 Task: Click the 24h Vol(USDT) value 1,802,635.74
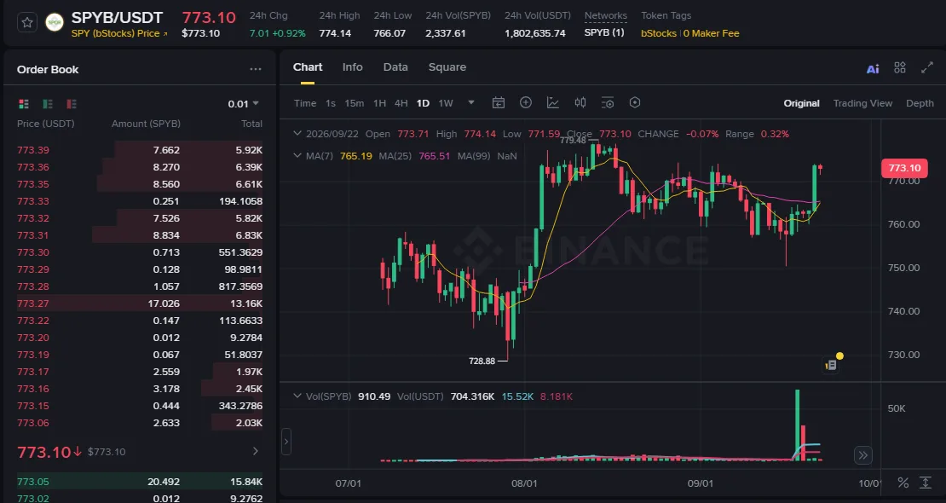click(x=535, y=33)
